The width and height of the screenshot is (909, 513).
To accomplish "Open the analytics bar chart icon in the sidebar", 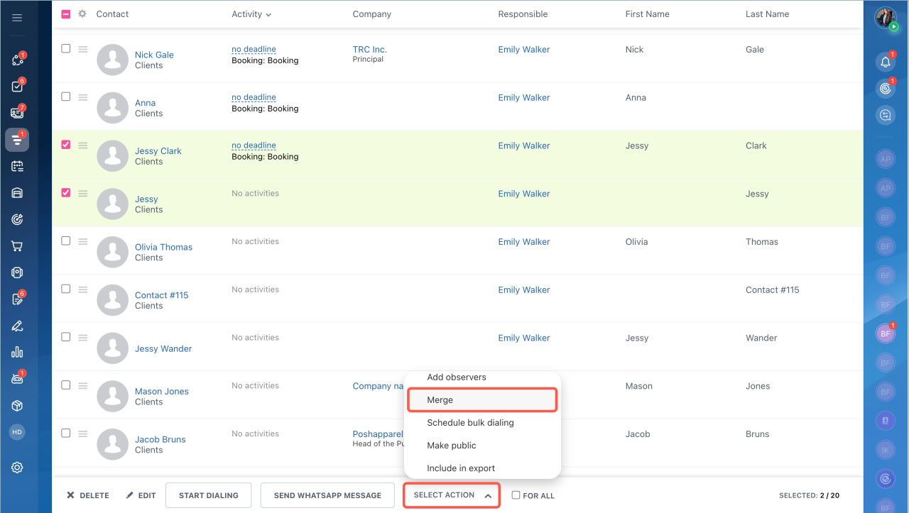I will (x=17, y=352).
